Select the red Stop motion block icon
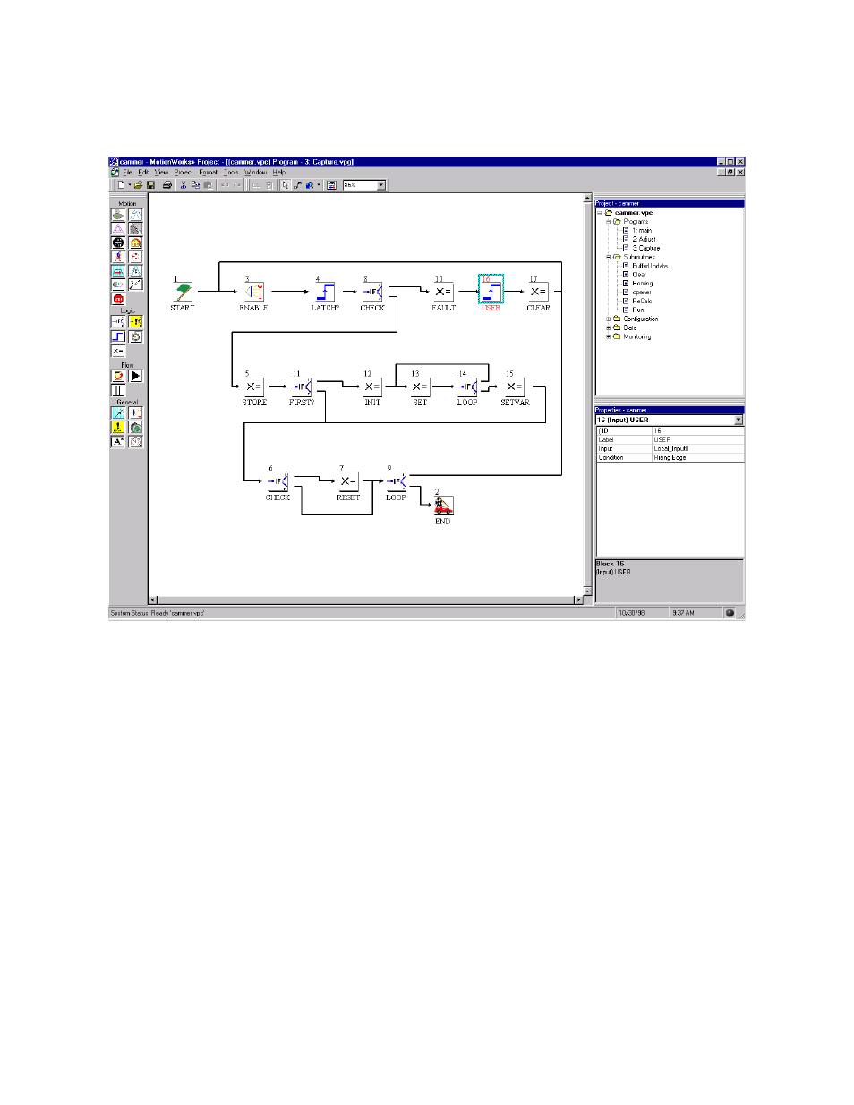 click(118, 299)
